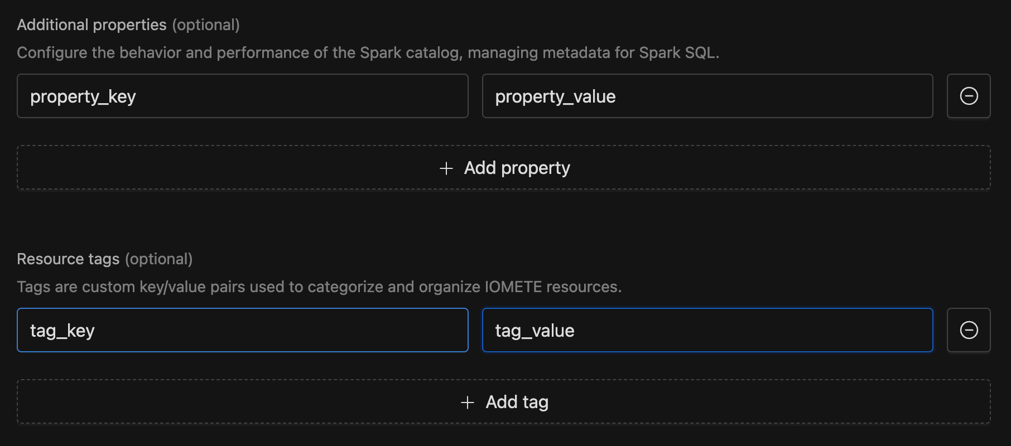Click the IOMETE resources tags description
Screen dimensions: 1011x446
coord(319,287)
